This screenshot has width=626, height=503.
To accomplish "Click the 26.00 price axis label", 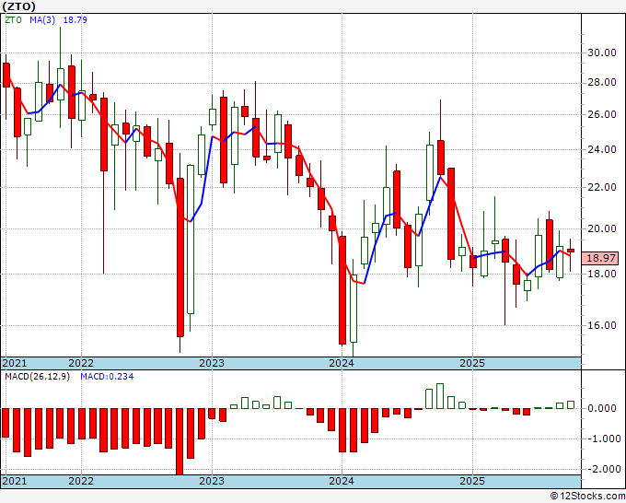I will (x=601, y=114).
